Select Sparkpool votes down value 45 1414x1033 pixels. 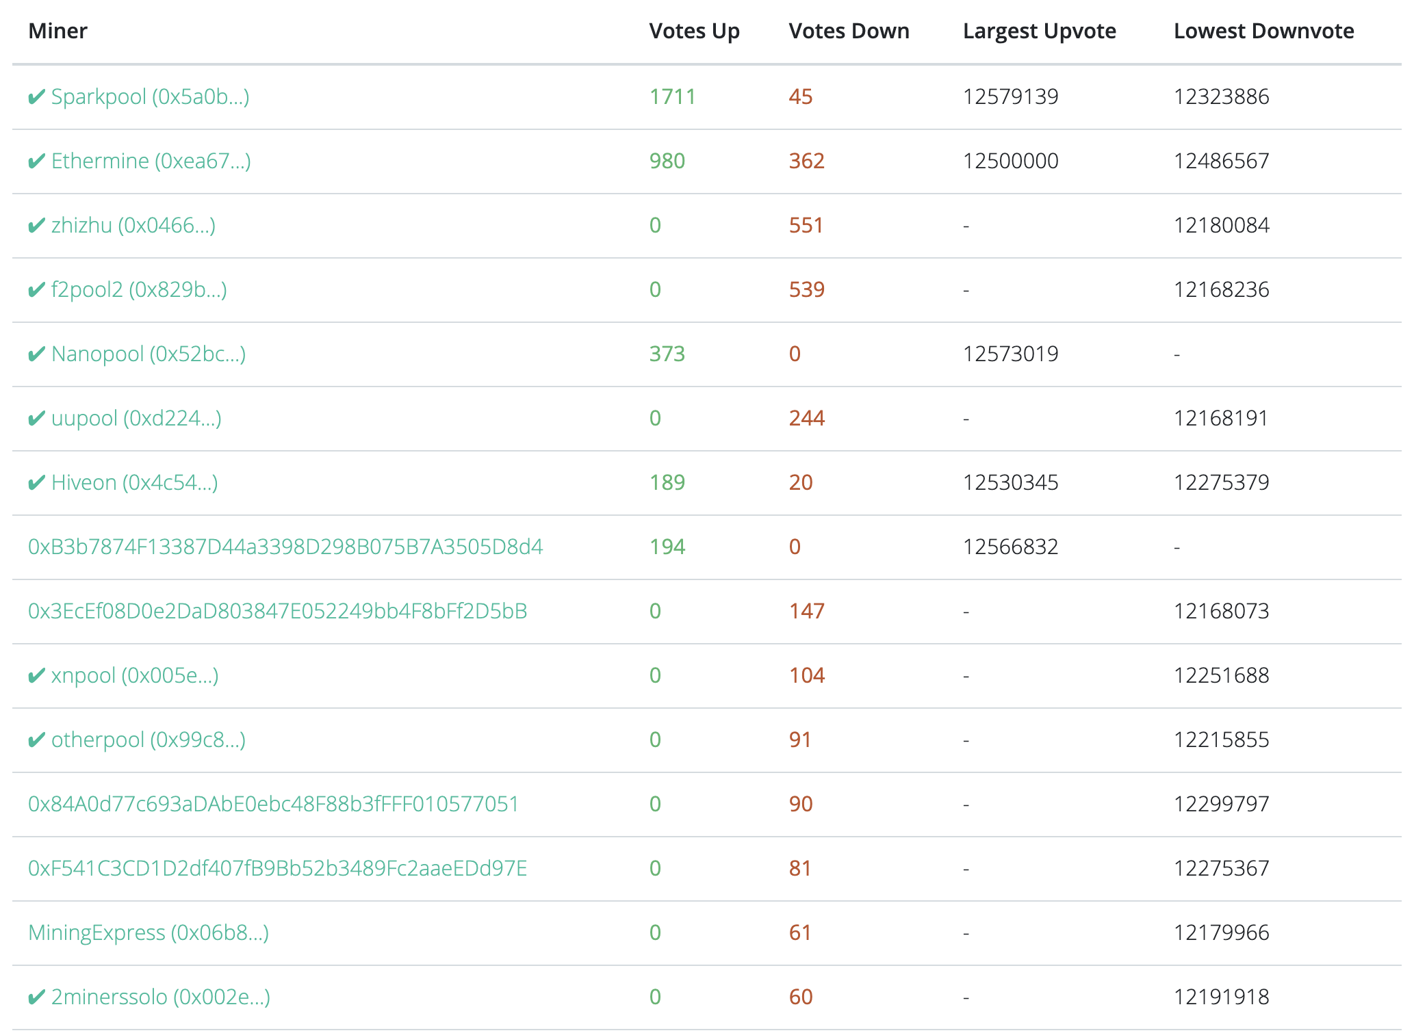(x=801, y=97)
